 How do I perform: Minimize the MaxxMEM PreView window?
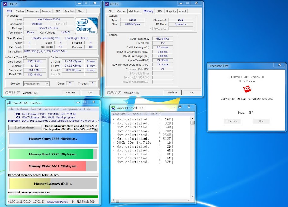tap(78, 102)
